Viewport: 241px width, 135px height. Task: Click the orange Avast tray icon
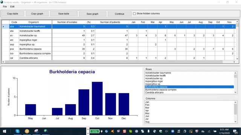pyautogui.click(x=112, y=131)
